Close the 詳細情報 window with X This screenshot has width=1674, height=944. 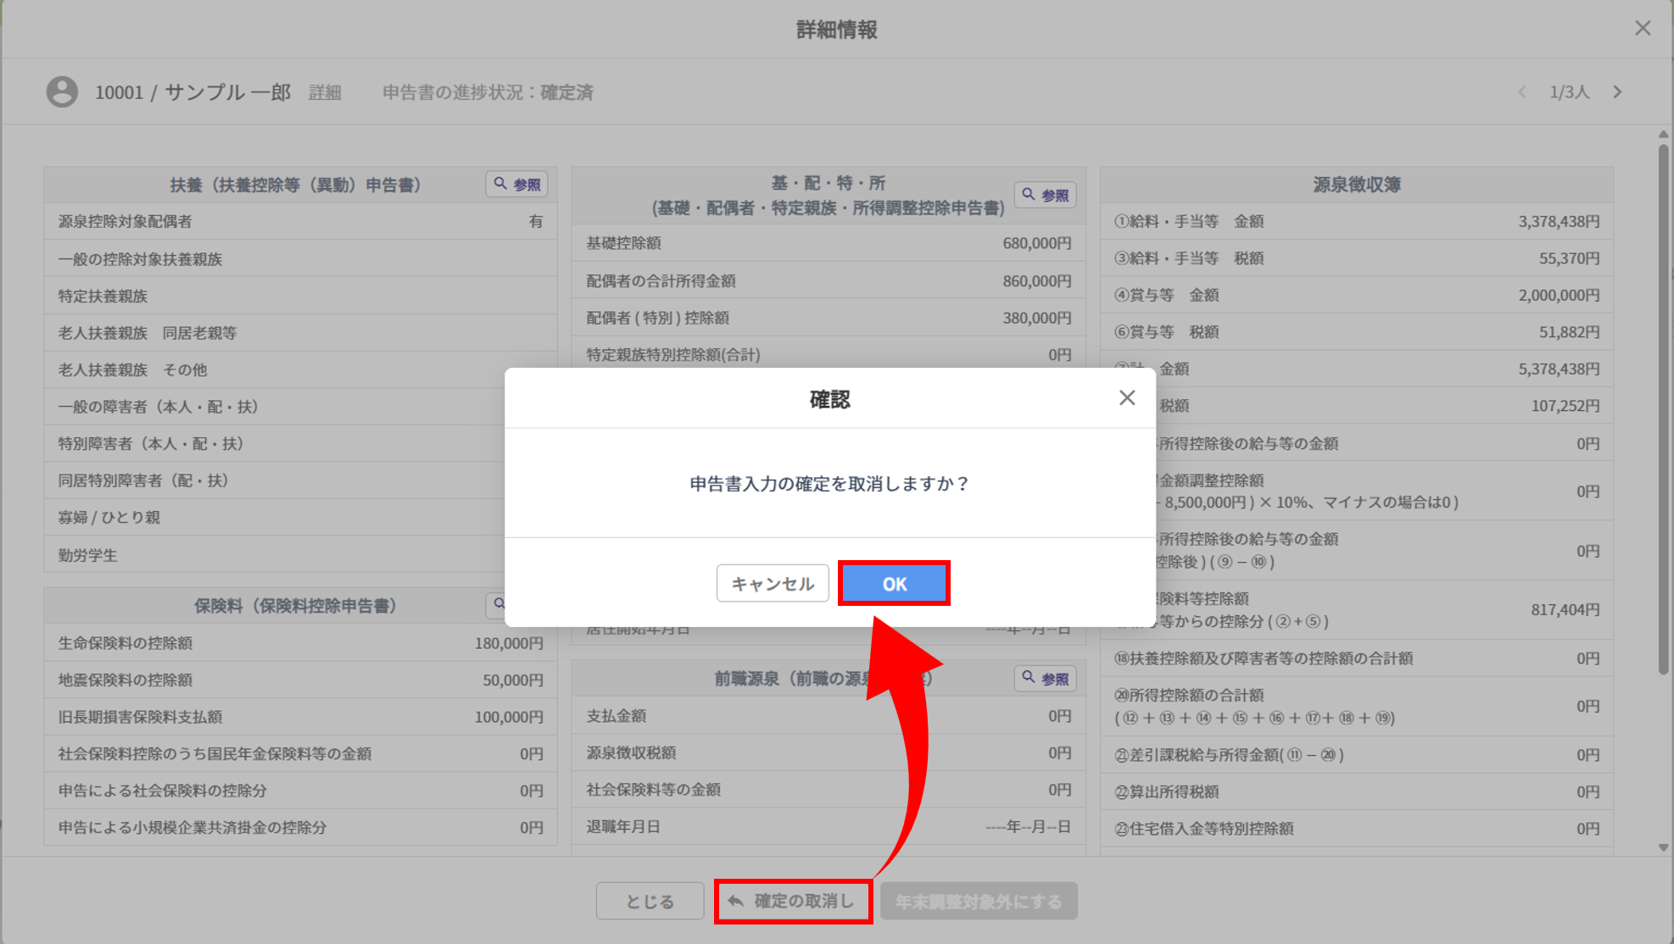(x=1642, y=28)
